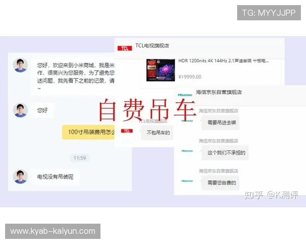Click the sender name above 需要您自费的
306x244 pixels.
tap(218, 171)
